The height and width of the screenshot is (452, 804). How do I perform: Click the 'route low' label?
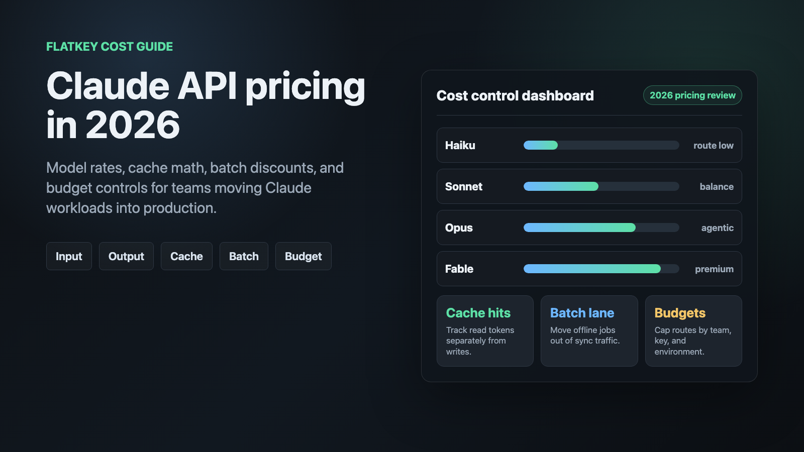coord(714,145)
